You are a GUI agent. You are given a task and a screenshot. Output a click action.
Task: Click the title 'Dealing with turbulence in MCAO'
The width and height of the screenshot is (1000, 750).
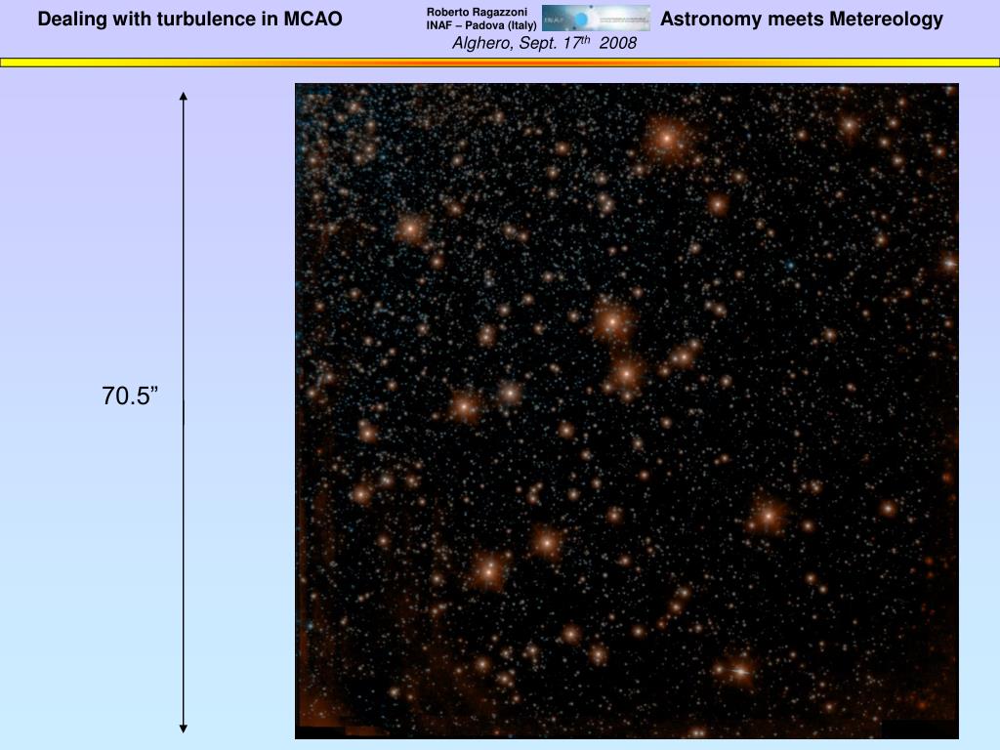(190, 20)
